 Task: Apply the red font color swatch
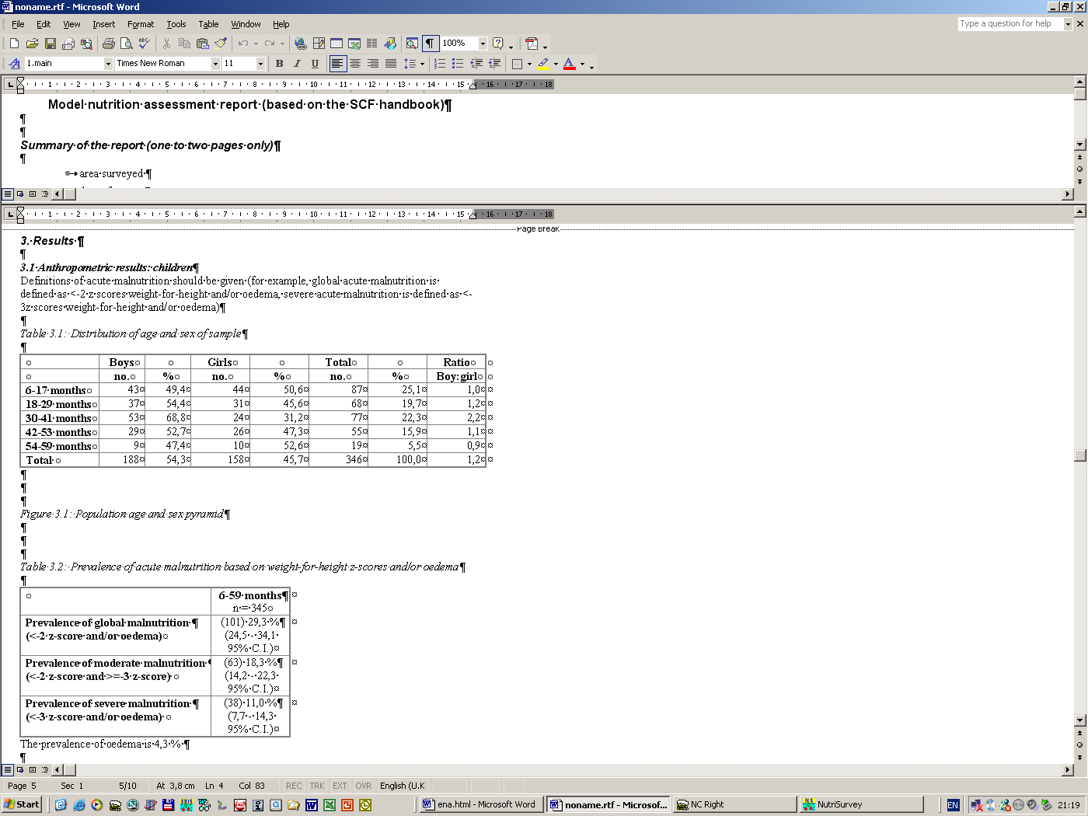[569, 64]
